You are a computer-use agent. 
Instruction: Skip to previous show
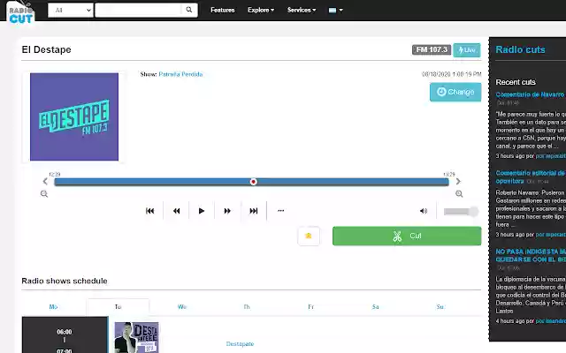(150, 211)
